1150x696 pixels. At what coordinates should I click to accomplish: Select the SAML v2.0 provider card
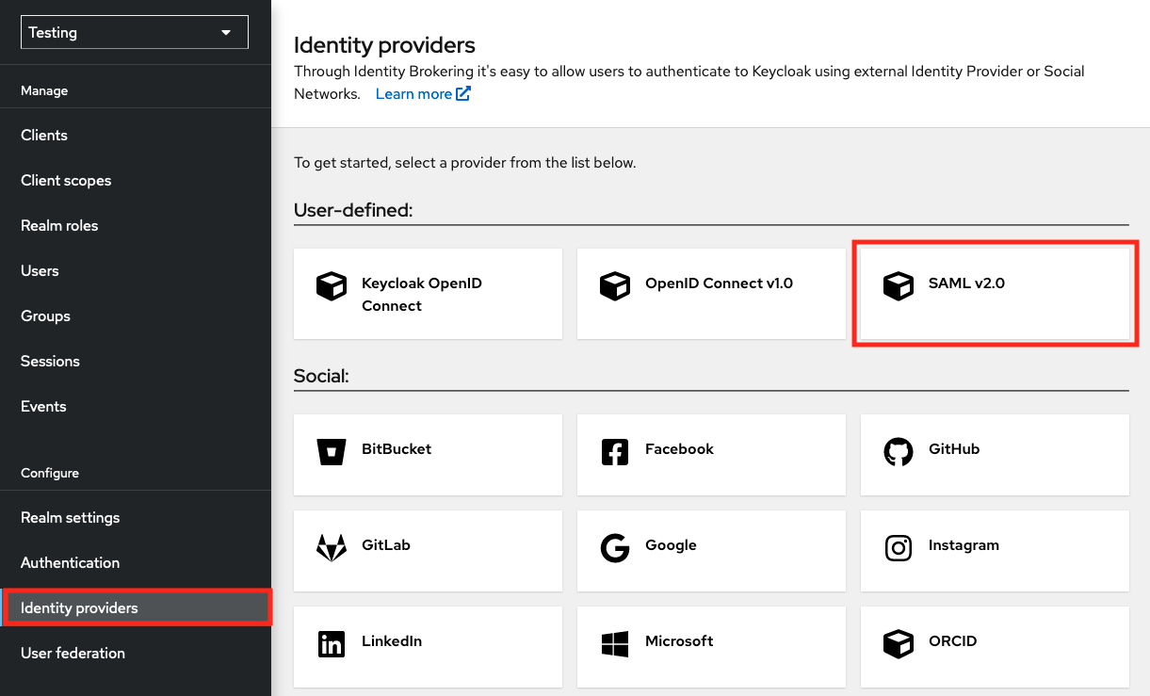pos(995,293)
